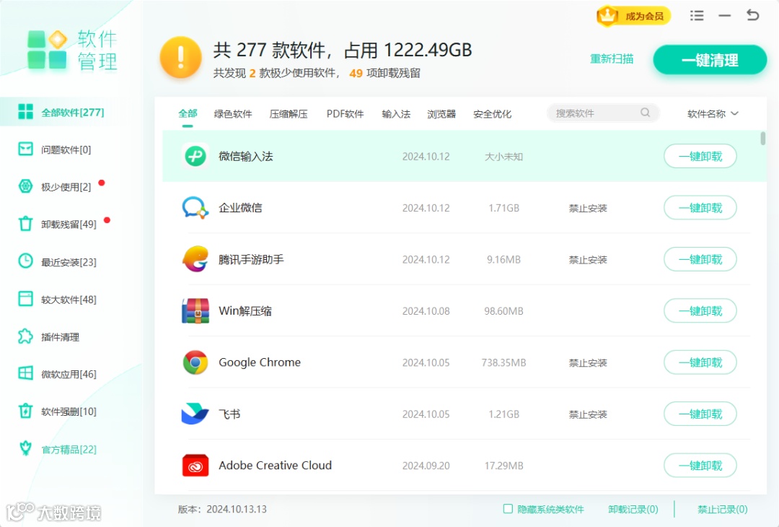Click the Adobe Creative Cloud icon

(x=195, y=466)
